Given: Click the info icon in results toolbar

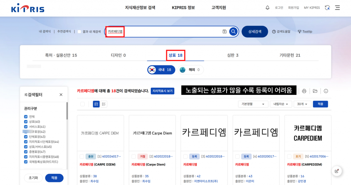Looking at the screenshot, I should point(326,91).
